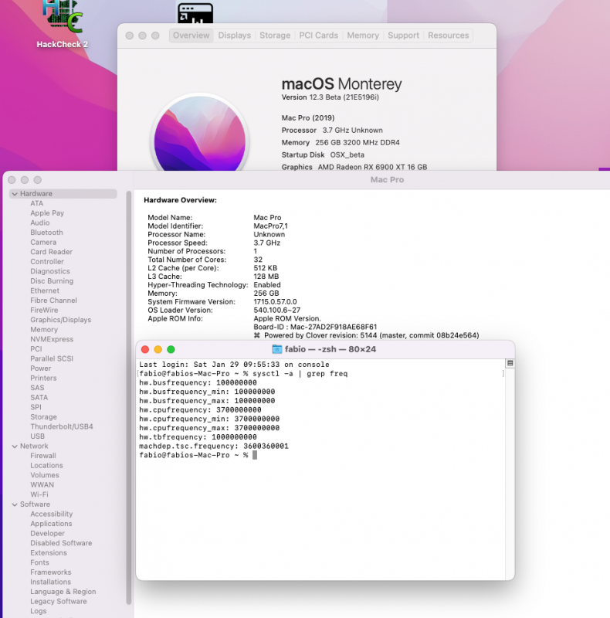Select Printers in the sidebar
Viewport: 610px width, 618px height.
click(43, 378)
